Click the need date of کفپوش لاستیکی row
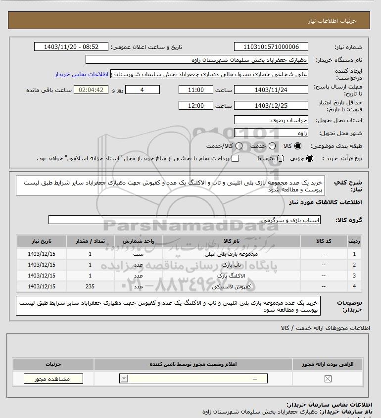 click(42, 286)
